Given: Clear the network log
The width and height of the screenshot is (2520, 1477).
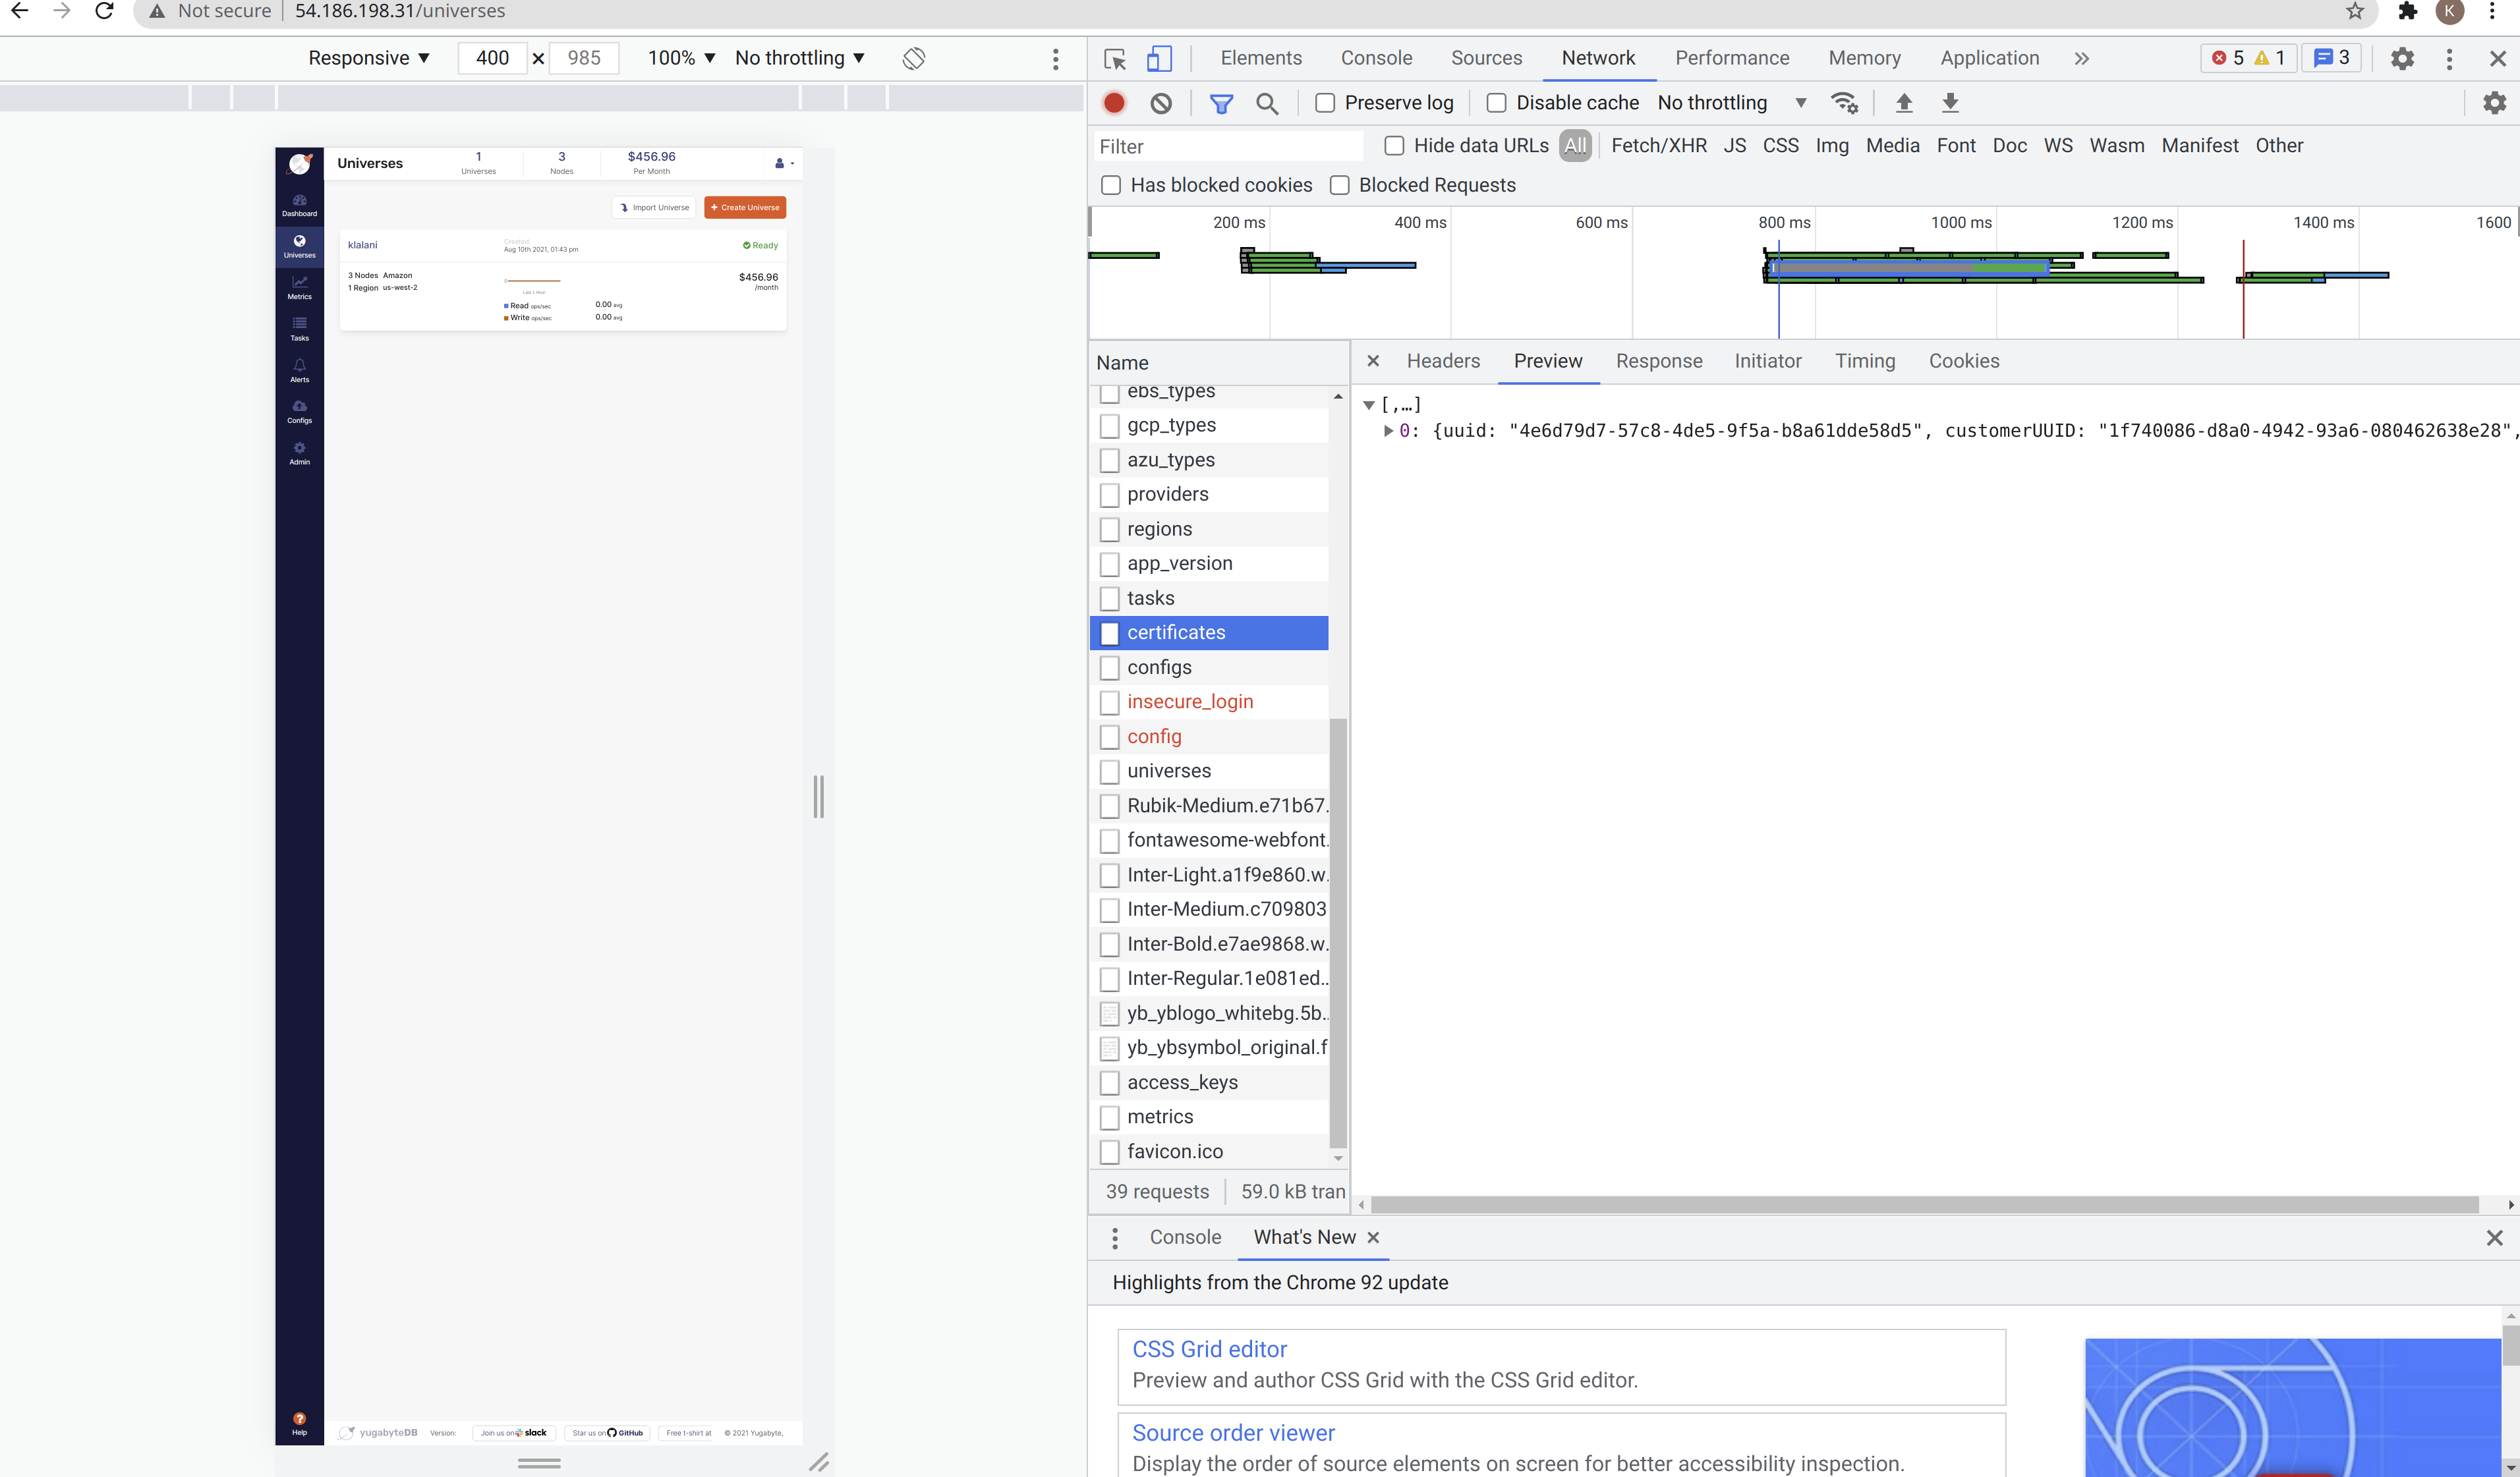Looking at the screenshot, I should 1160,103.
